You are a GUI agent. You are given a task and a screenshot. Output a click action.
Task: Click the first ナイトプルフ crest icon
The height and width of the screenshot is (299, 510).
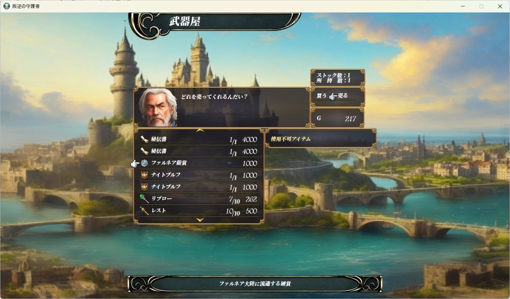pyautogui.click(x=144, y=175)
